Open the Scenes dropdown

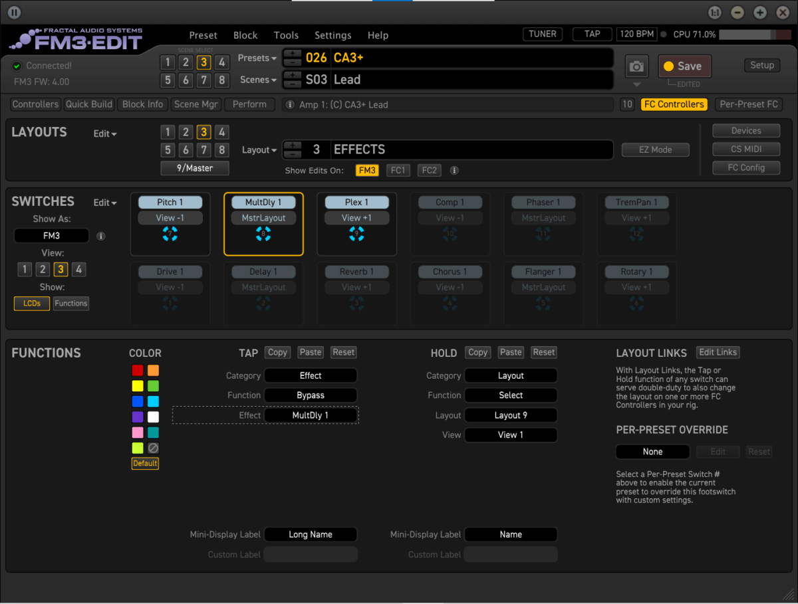point(259,80)
